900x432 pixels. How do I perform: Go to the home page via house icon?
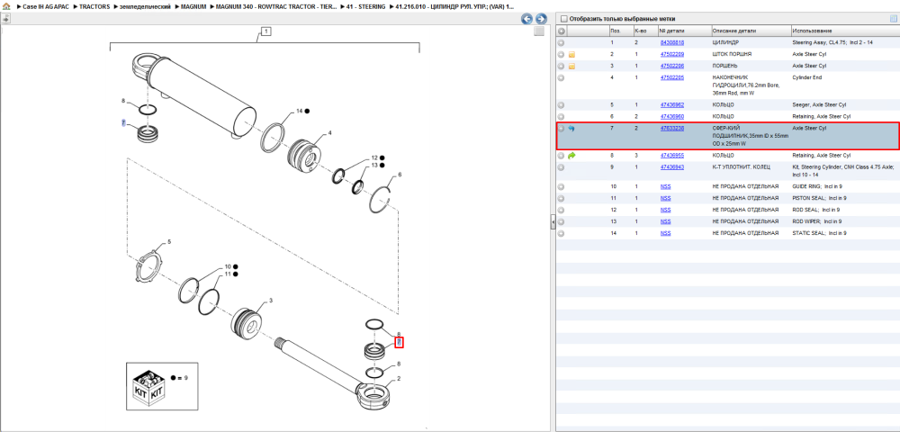click(6, 6)
